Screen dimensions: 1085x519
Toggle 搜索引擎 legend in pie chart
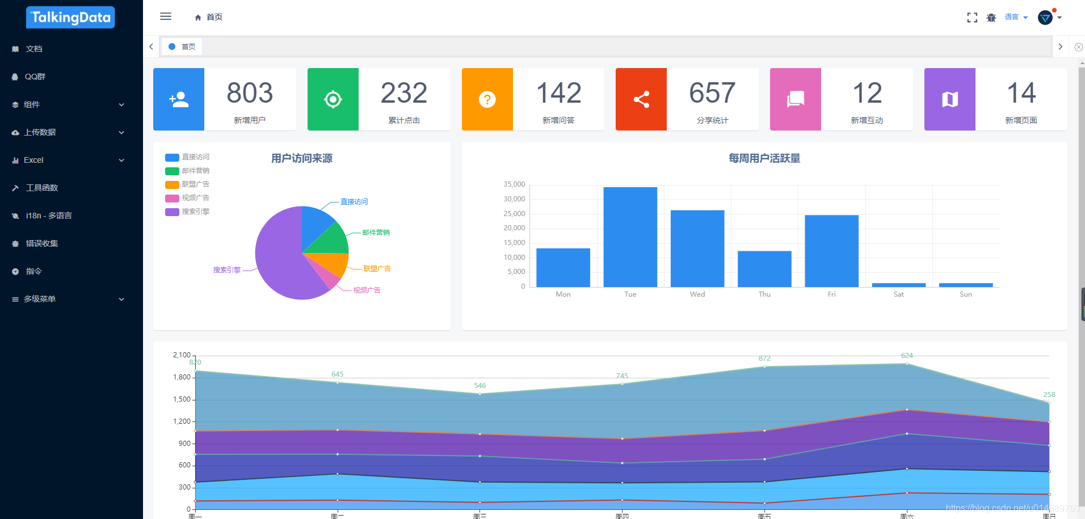coord(187,212)
